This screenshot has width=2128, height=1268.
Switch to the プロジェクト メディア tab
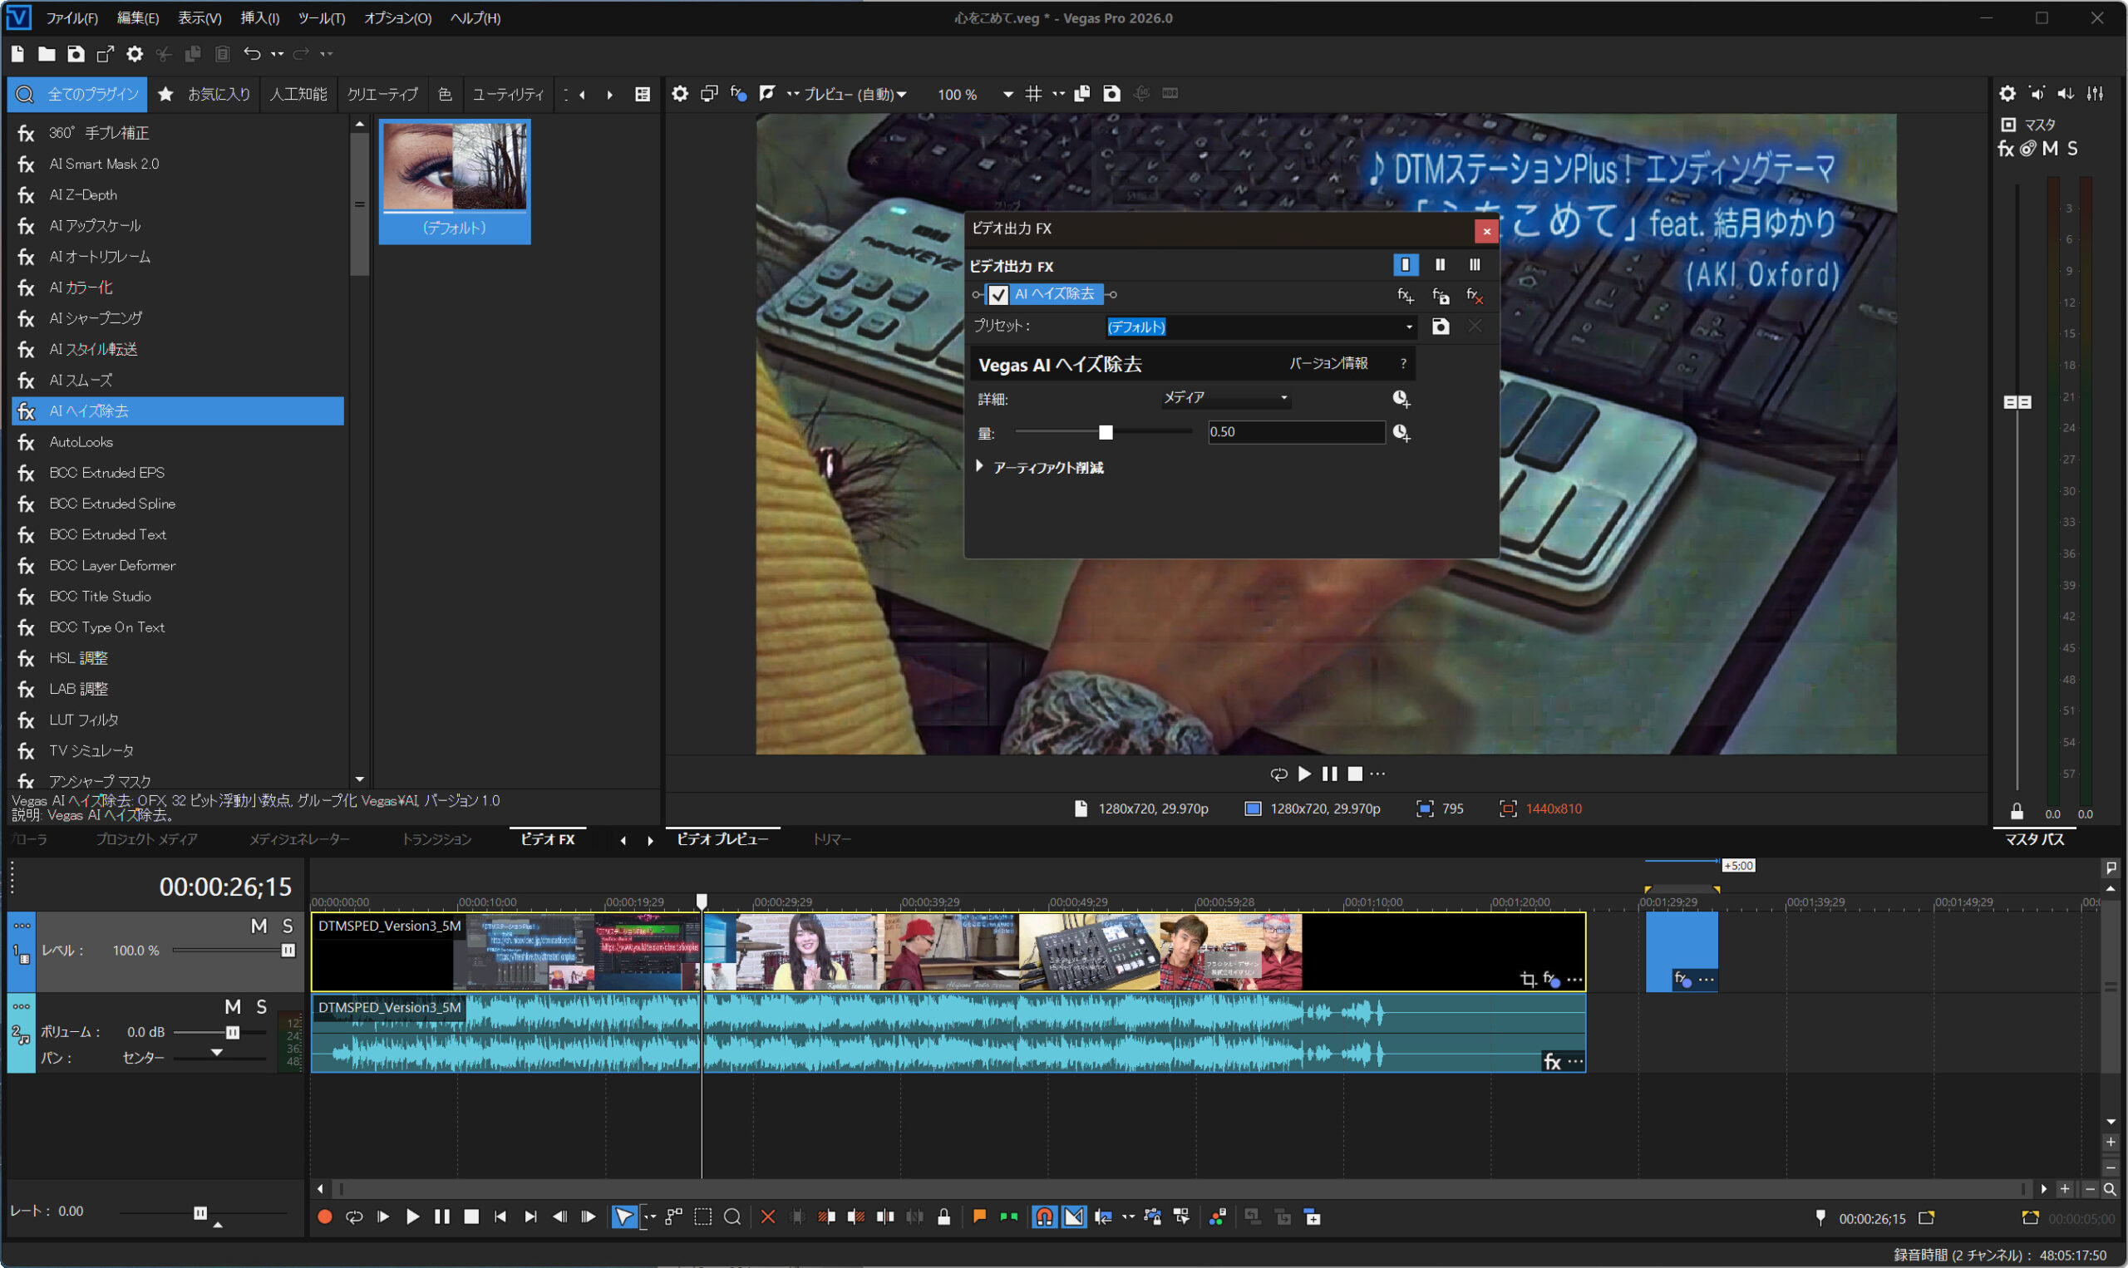(146, 840)
